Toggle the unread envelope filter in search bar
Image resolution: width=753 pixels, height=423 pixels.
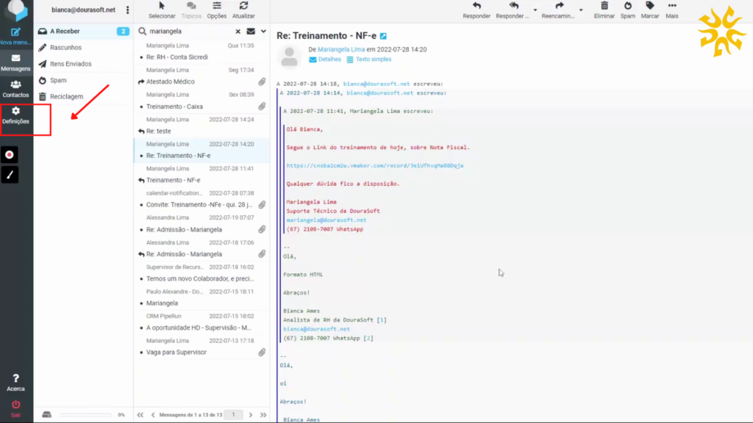tap(250, 32)
